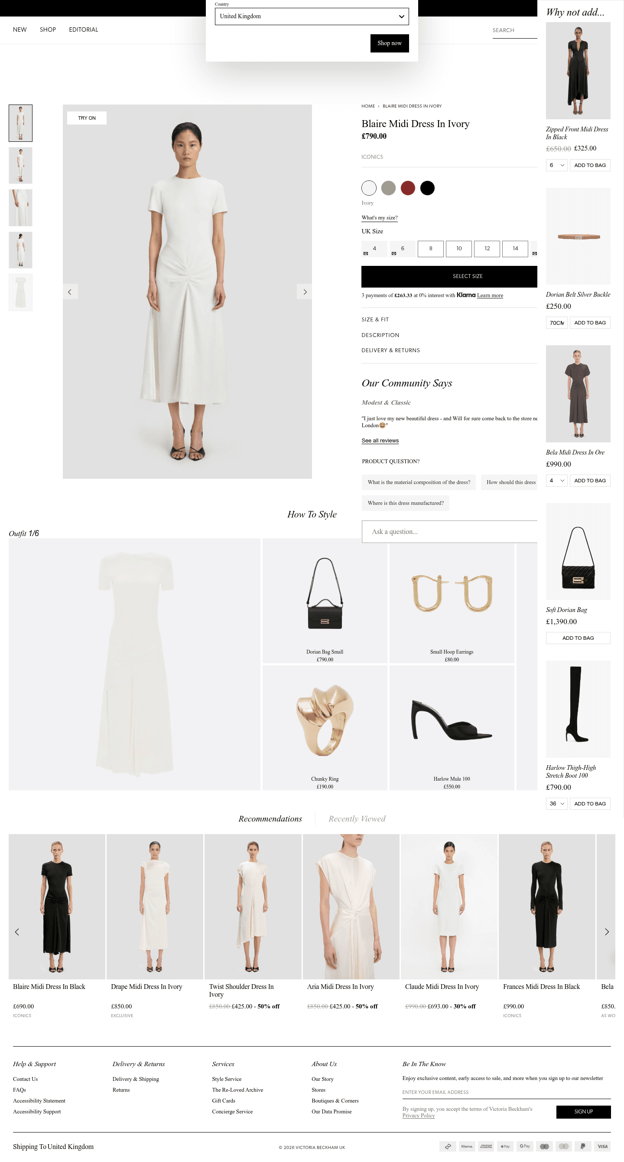
Task: Select the Ivory color swatch
Action: [x=368, y=188]
